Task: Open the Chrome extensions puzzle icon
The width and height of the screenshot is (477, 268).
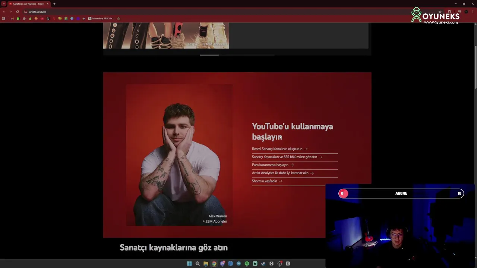Action: coord(449,12)
